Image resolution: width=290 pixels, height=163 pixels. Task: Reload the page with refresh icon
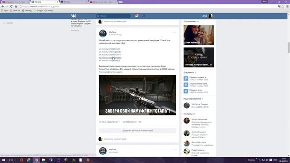click(x=11, y=6)
